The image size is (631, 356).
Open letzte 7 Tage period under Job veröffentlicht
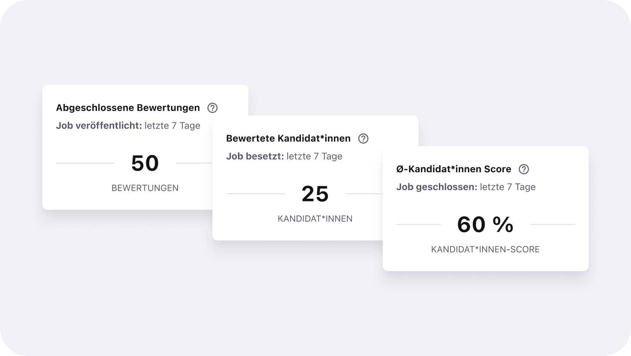click(172, 126)
